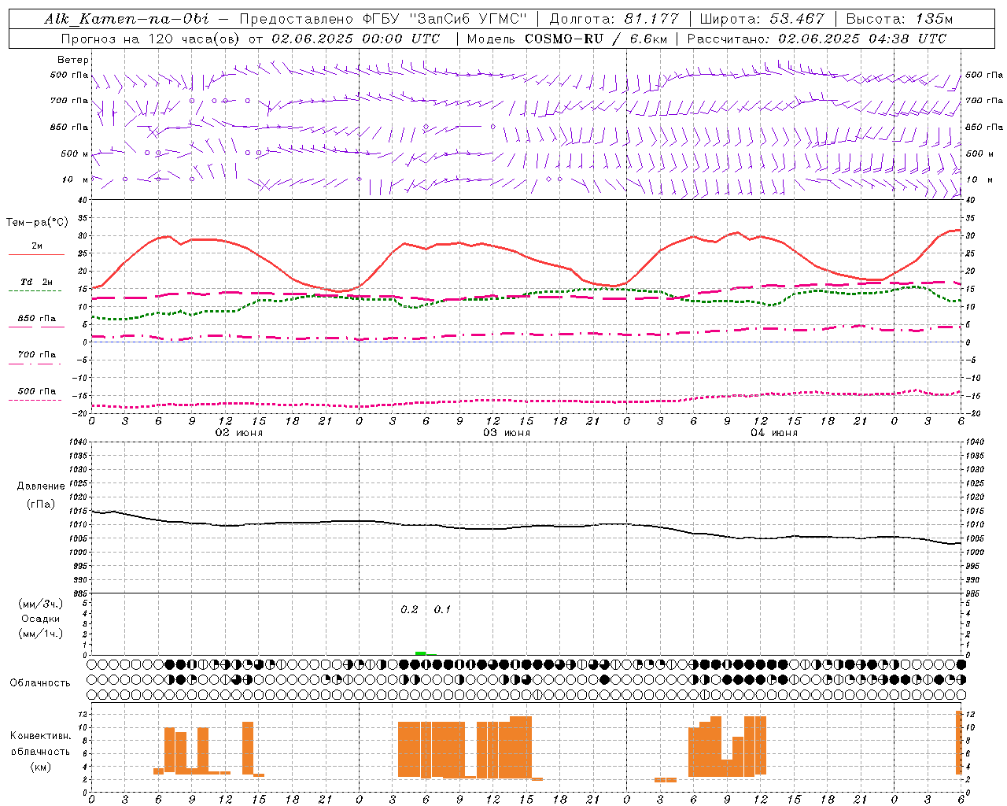Viewport: 1007px width, 806px height.
Task: Click the "850 гПа" temperature legend entry
Action: tap(37, 319)
